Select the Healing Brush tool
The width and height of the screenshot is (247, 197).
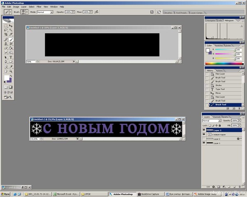6,39
